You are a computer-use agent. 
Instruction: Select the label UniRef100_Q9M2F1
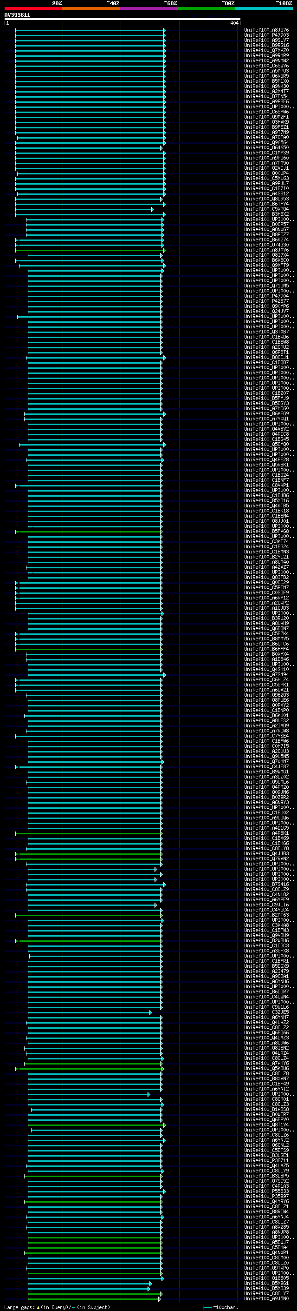(266, 117)
